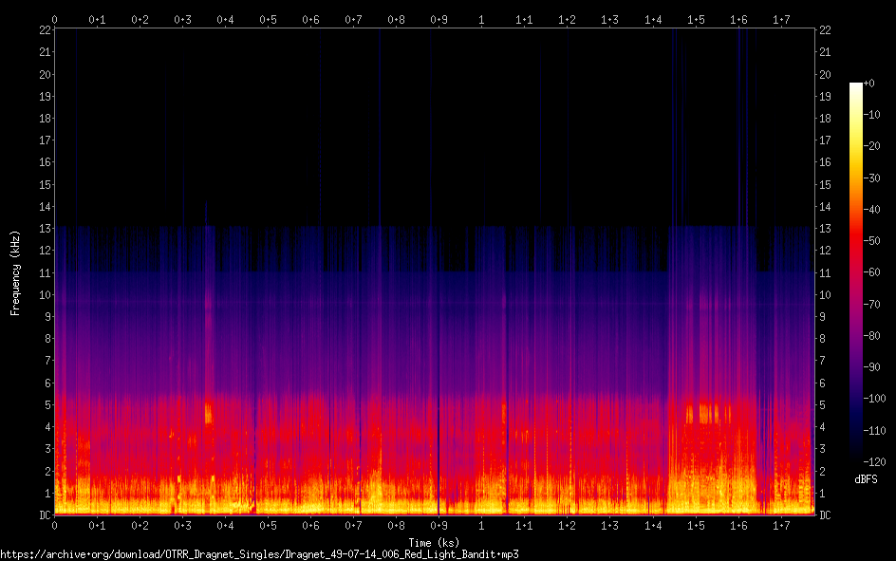Click the 0.5 tick on the bottom time axis
Viewport: 896px width, 561px height.
(x=268, y=525)
